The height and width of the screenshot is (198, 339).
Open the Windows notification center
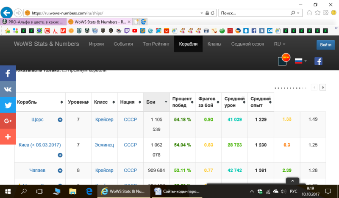pyautogui.click(x=328, y=191)
